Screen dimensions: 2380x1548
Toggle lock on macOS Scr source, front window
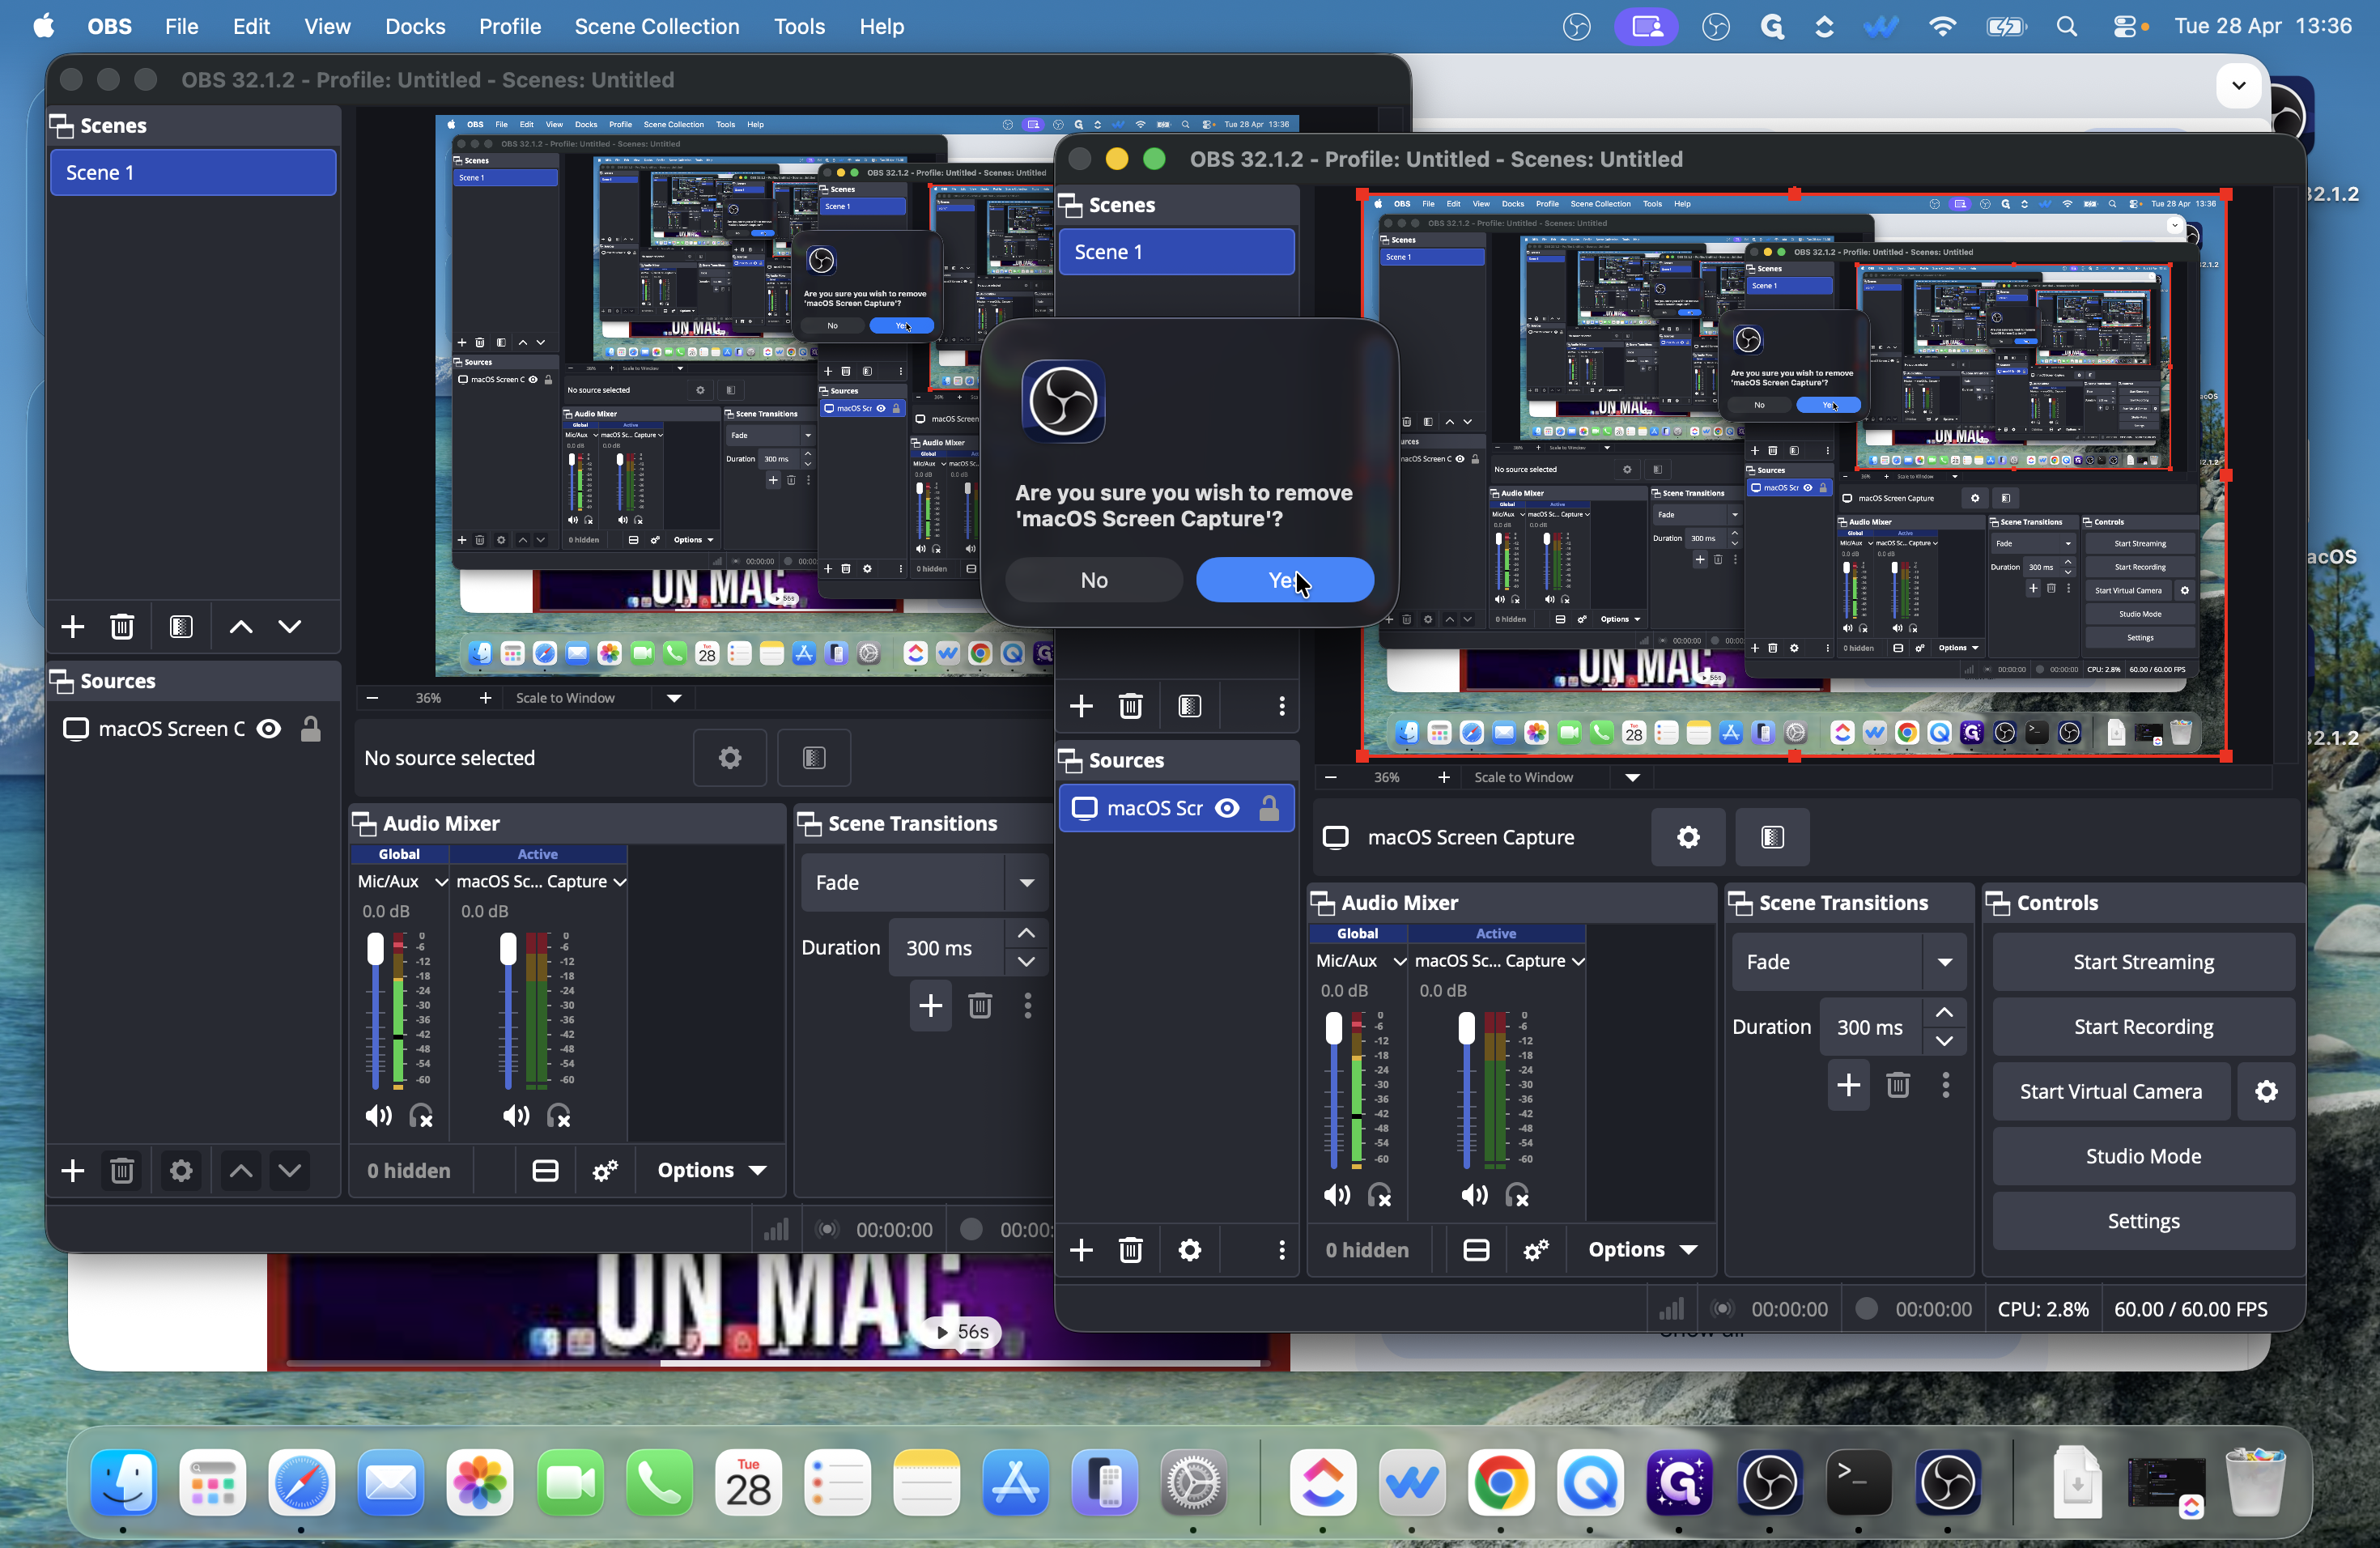coord(1269,808)
